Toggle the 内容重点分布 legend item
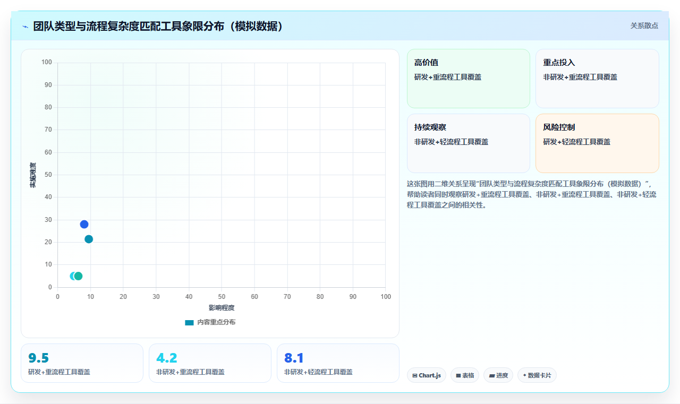 pyautogui.click(x=210, y=322)
